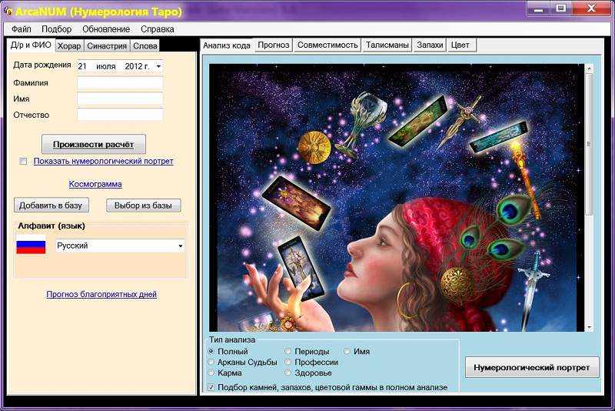Screen dimensions: 615x411
Task: Uncheck the Подбор камней, запахов checkbox
Action: (211, 387)
